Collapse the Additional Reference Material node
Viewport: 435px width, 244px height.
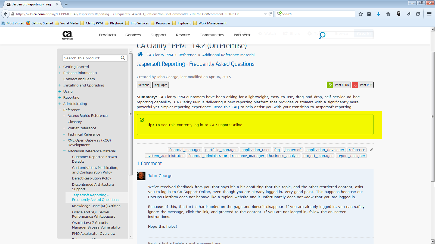(x=64, y=150)
